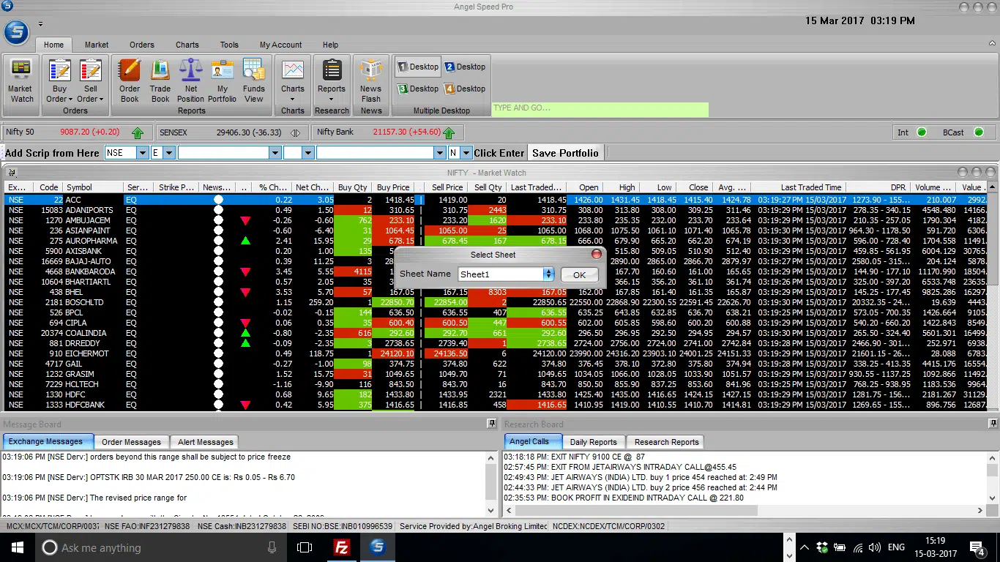
Task: Click the Int green status light
Action: point(922,132)
